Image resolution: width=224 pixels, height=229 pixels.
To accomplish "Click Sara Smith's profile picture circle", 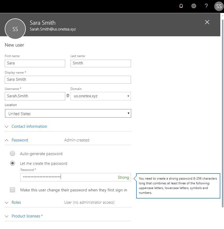I will tap(15, 29).
